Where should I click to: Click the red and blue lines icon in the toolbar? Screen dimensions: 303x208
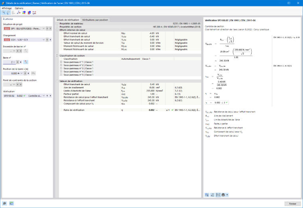tap(34, 13)
